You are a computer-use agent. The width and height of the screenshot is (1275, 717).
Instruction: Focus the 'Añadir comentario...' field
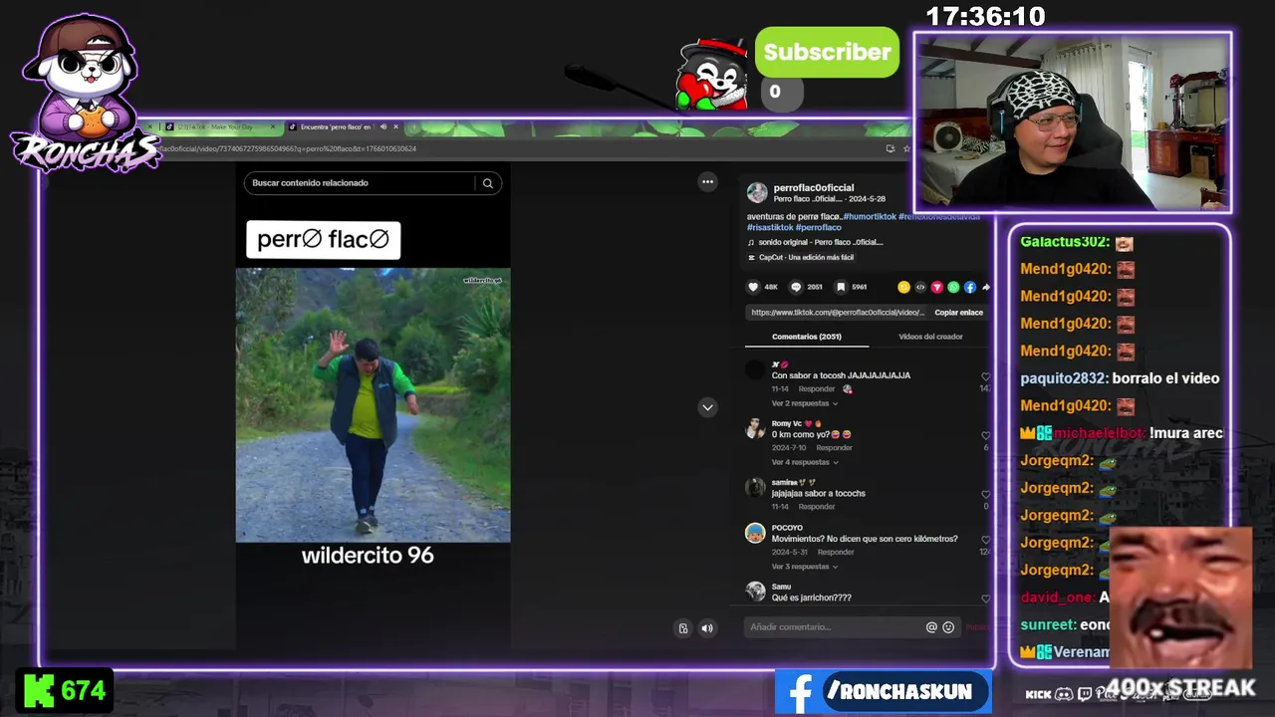coord(835,627)
